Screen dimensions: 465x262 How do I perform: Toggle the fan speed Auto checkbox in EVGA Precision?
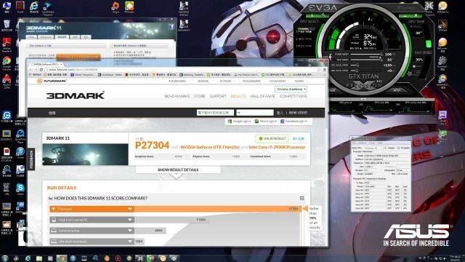415,66
